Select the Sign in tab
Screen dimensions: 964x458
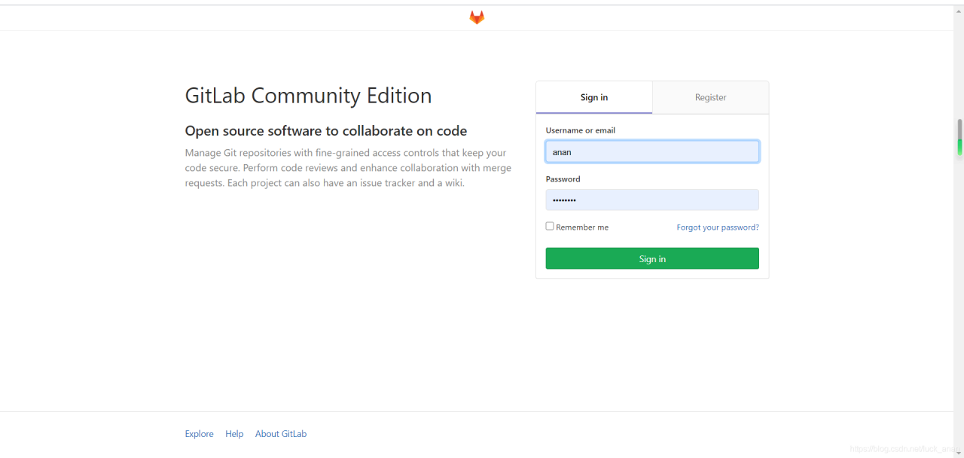pos(594,97)
